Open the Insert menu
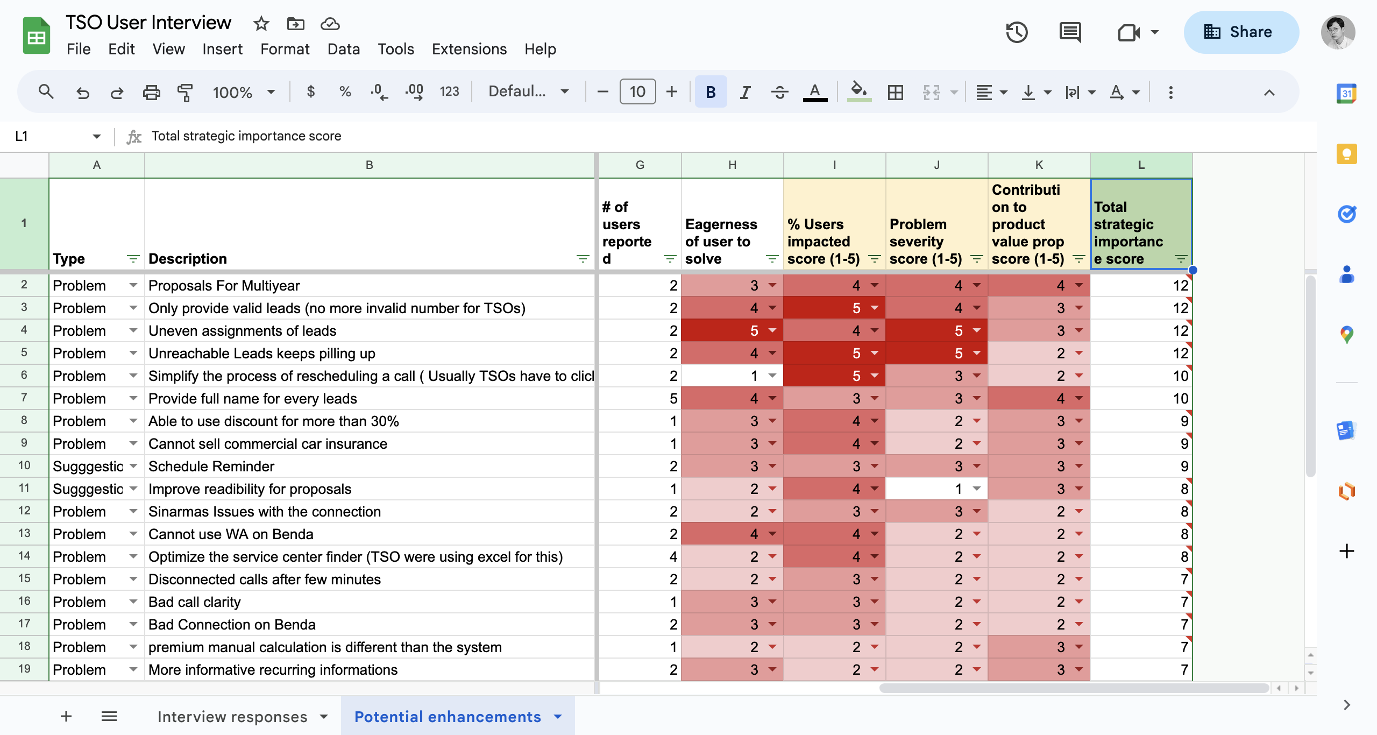Viewport: 1377px width, 735px height. coord(222,49)
